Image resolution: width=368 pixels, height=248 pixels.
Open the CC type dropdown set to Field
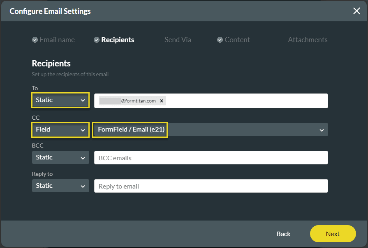60,130
